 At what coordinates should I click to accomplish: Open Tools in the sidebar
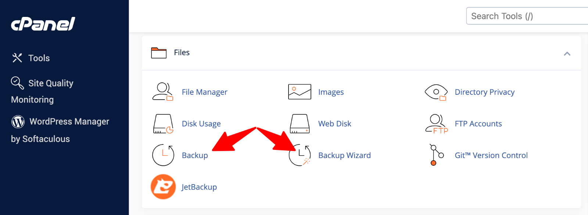pos(39,58)
